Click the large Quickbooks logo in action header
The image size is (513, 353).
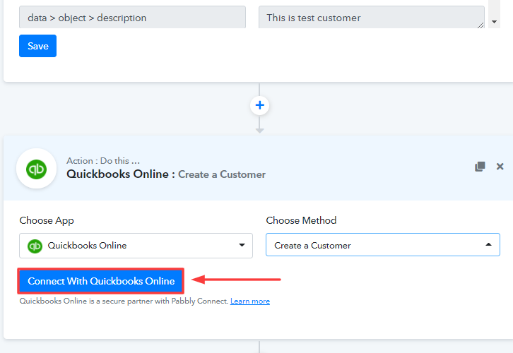tap(36, 168)
